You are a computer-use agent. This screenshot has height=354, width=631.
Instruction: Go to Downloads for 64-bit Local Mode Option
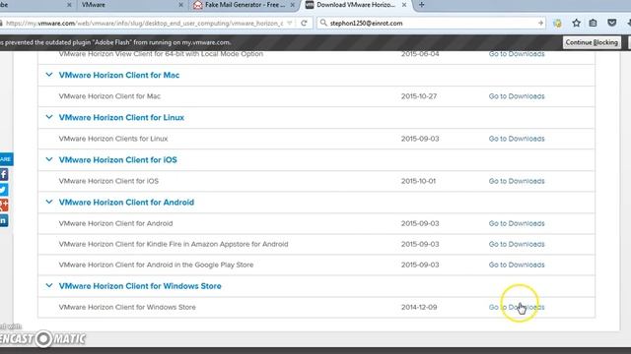click(x=517, y=54)
